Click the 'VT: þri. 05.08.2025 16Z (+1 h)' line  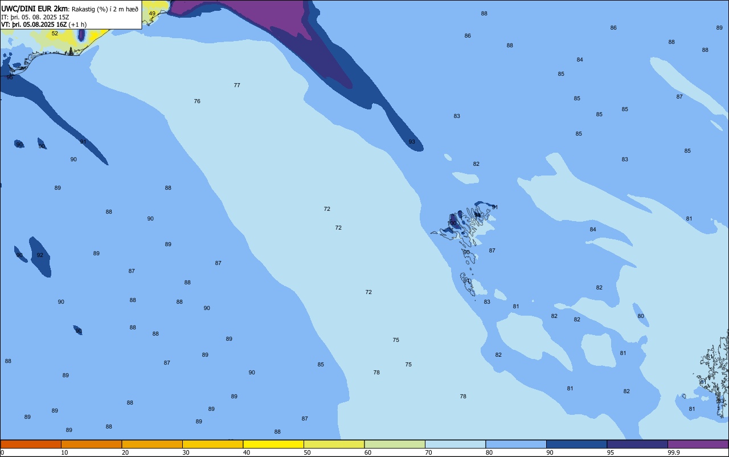[x=44, y=25]
